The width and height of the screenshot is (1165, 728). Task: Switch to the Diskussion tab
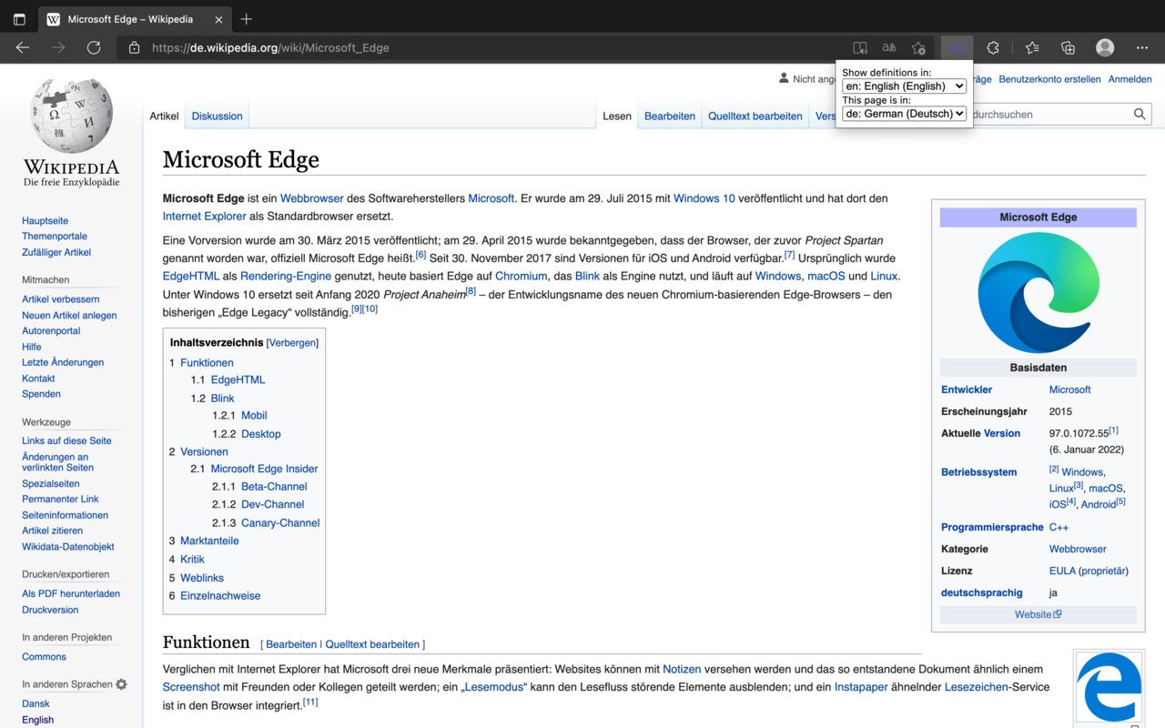click(217, 116)
